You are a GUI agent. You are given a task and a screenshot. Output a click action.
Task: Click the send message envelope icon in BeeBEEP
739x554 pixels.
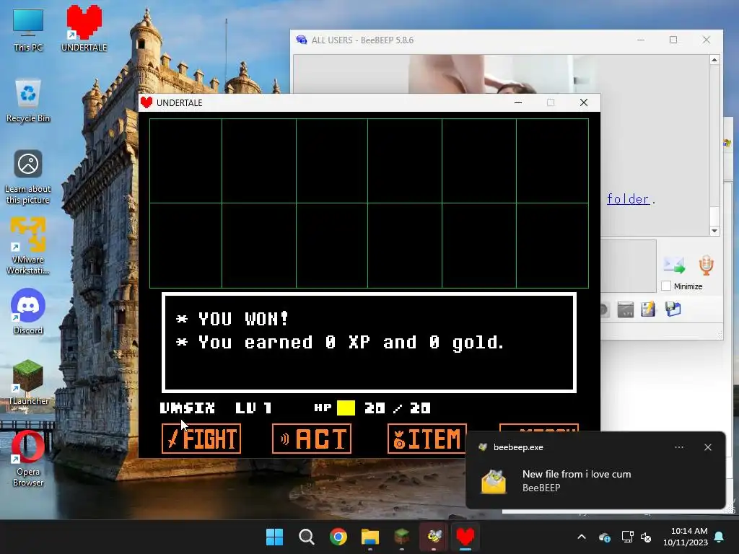(674, 265)
